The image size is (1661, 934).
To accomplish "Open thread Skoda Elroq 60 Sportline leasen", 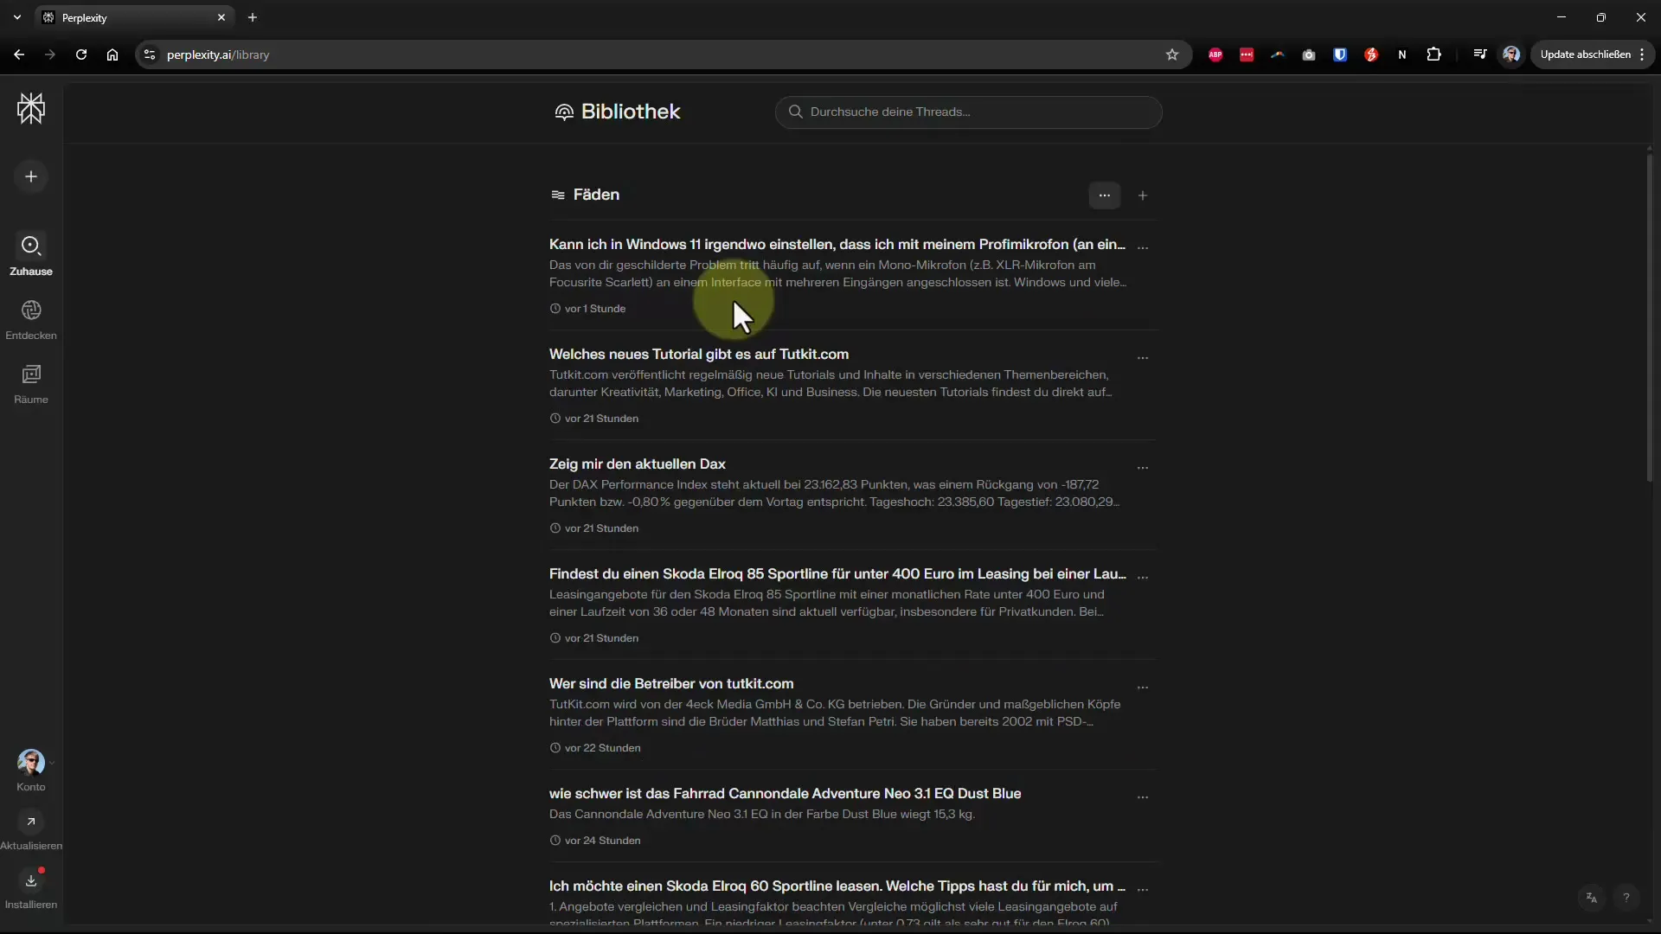I will (x=837, y=886).
